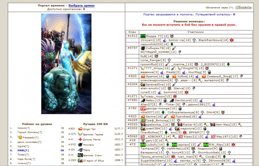
Task: Click the barbarian faction icon after Мирра 77[12]
Action: tap(172, 36)
